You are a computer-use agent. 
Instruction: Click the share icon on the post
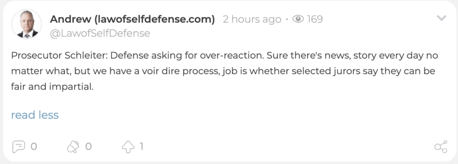(x=441, y=147)
